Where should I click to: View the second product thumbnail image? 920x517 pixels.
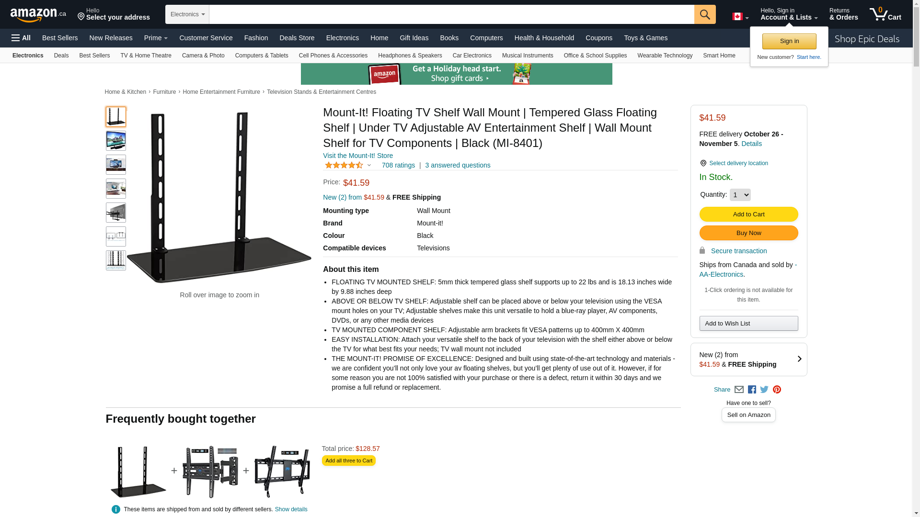pyautogui.click(x=116, y=141)
